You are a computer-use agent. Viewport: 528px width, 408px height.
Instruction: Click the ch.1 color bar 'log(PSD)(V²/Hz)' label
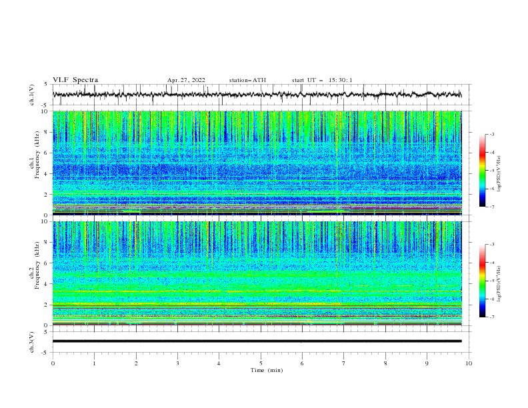(x=499, y=174)
